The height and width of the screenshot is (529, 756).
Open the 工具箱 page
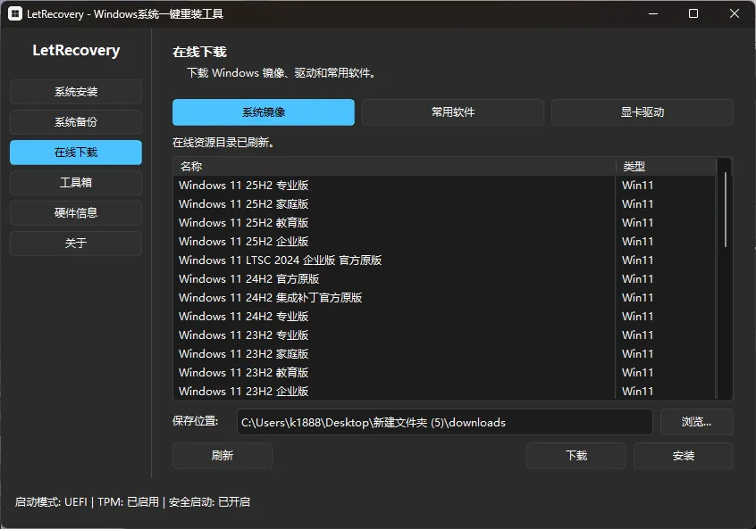click(x=76, y=183)
